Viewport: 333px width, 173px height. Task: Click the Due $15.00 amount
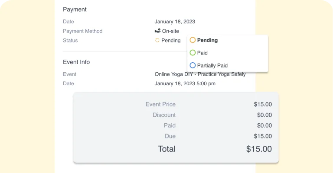tap(263, 136)
